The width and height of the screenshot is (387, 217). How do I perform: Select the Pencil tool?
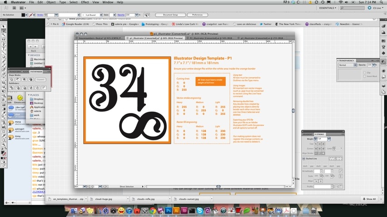point(4,65)
